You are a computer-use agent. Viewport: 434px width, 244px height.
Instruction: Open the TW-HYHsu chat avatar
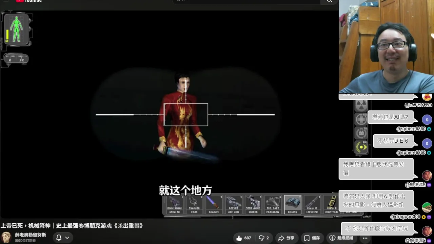427,97
